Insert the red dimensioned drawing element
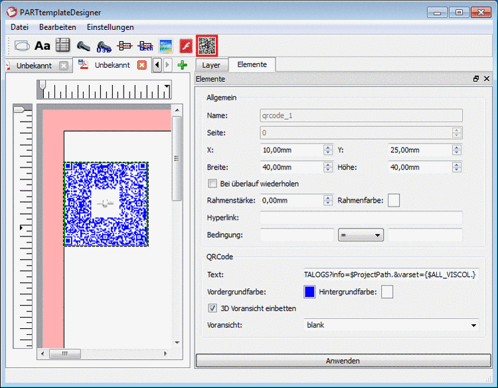Viewport: 498px width, 388px height. click(x=125, y=46)
